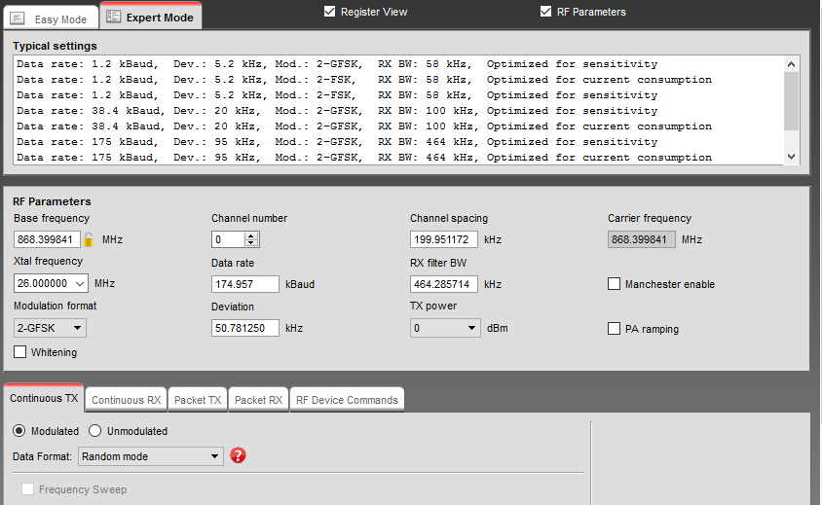Enable the PA ramping checkbox
This screenshot has width=822, height=505.
614,329
